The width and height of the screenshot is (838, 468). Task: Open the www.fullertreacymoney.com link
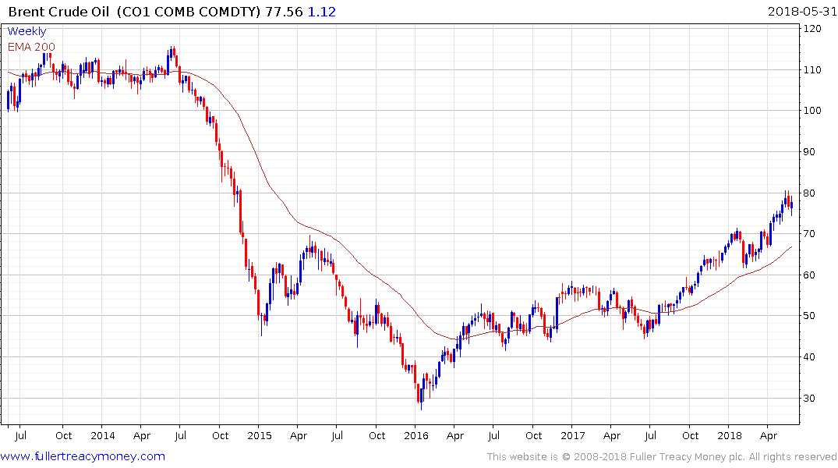(83, 456)
